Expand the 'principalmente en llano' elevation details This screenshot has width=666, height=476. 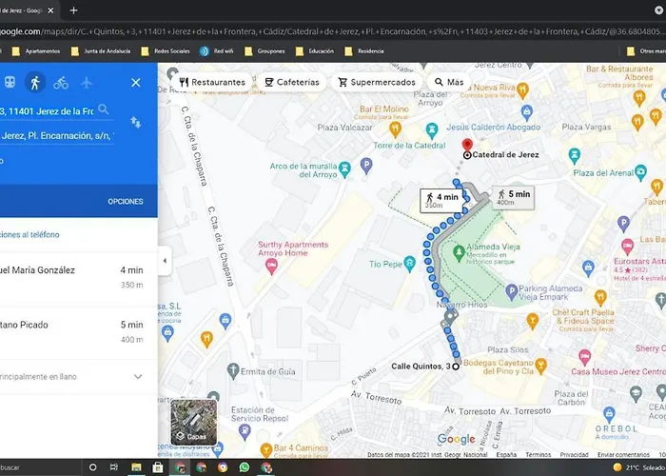(137, 376)
